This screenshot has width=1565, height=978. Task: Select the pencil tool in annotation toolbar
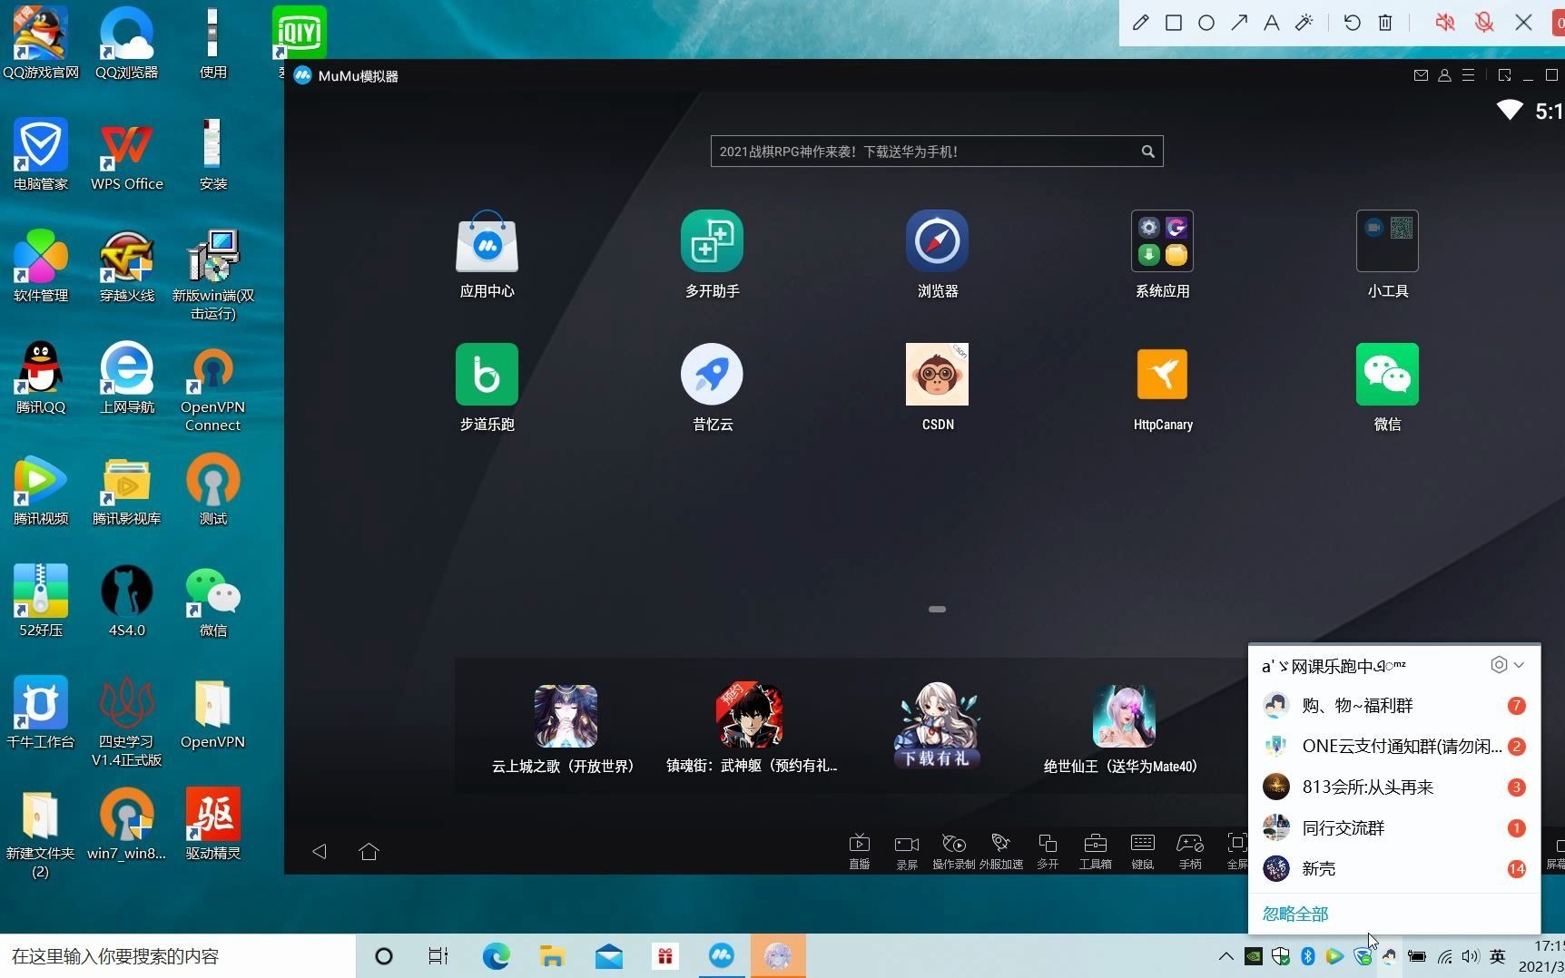tap(1141, 23)
